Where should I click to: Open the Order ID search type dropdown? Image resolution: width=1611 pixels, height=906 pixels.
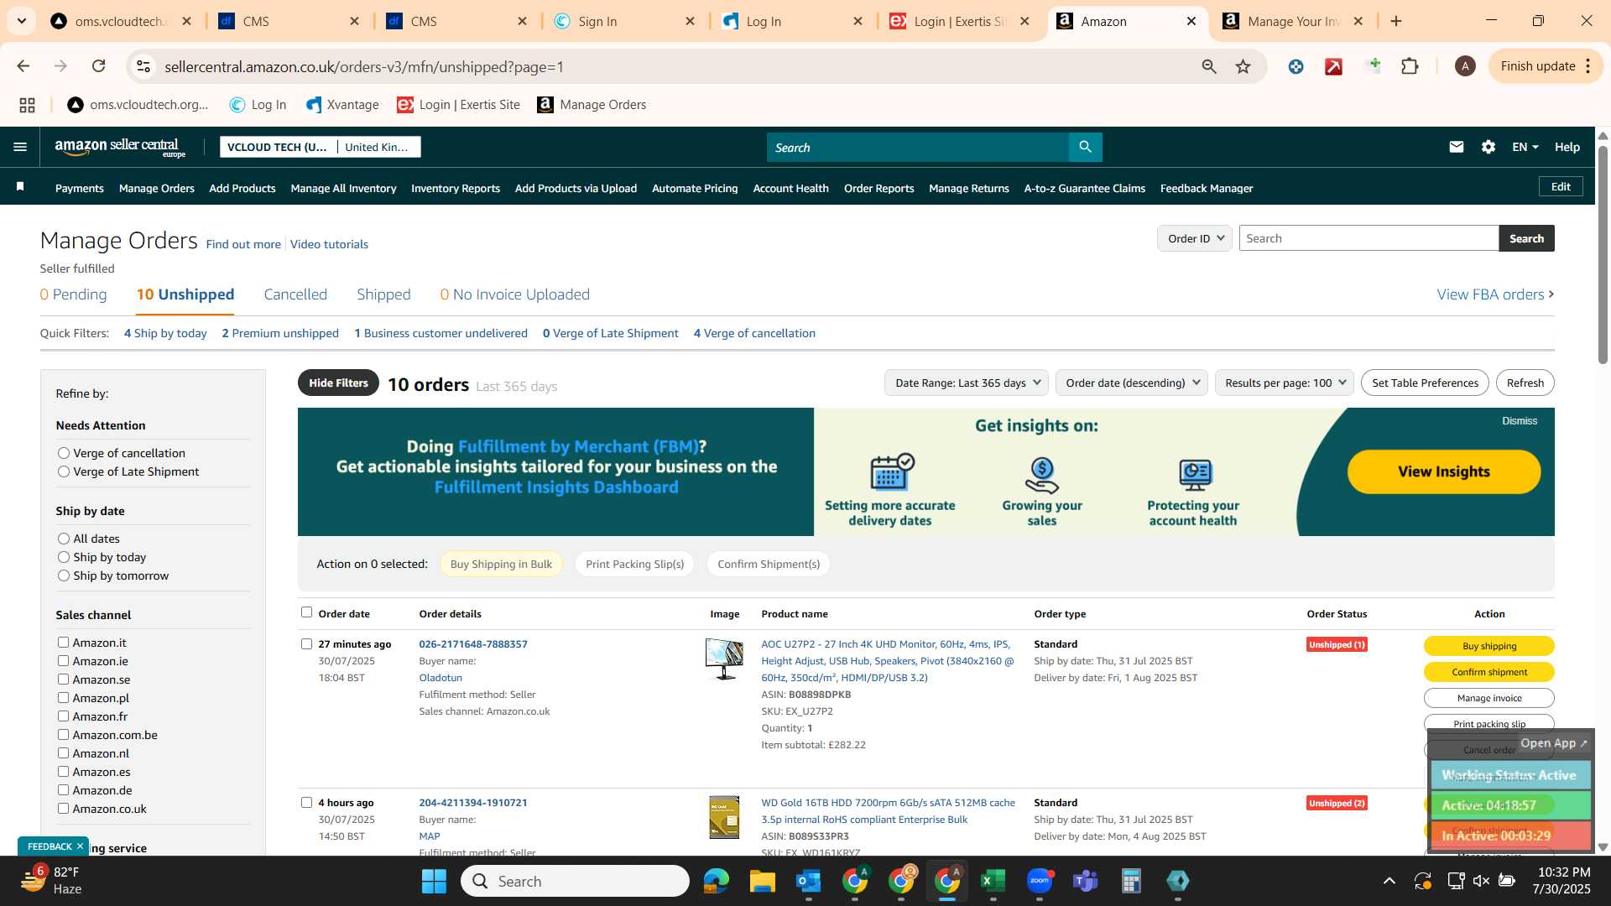point(1194,238)
